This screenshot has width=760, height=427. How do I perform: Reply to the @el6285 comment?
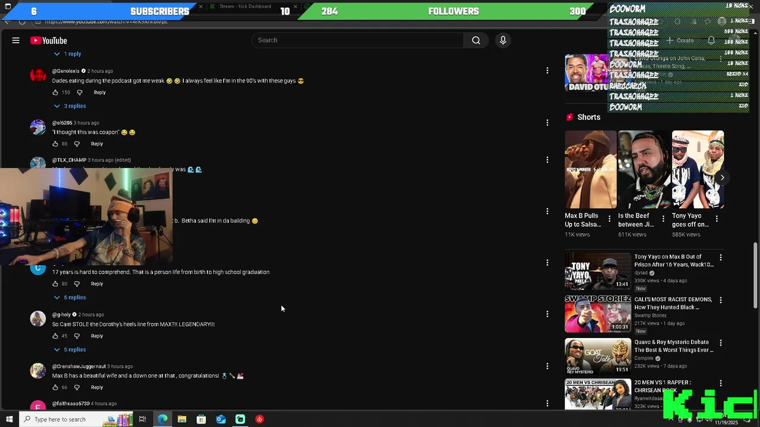click(x=97, y=144)
